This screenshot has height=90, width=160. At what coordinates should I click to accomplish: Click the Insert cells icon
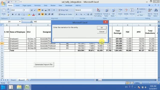(x=120, y=10)
